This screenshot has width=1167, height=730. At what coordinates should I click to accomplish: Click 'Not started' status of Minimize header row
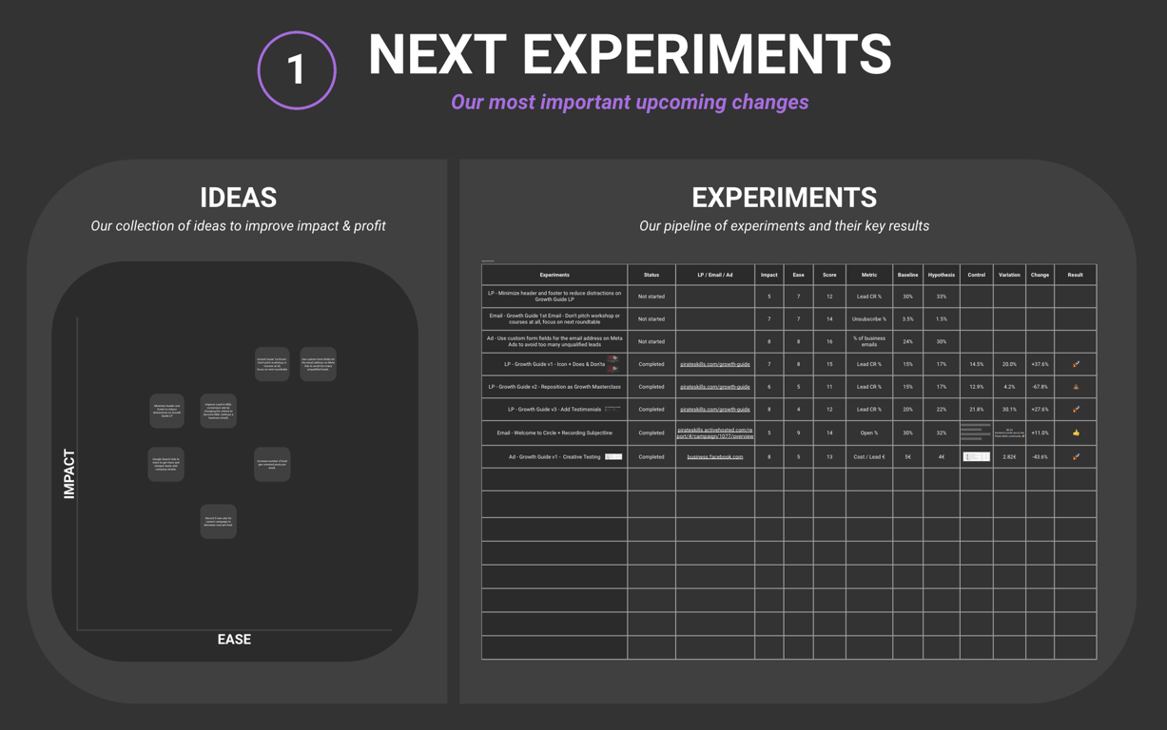click(652, 297)
